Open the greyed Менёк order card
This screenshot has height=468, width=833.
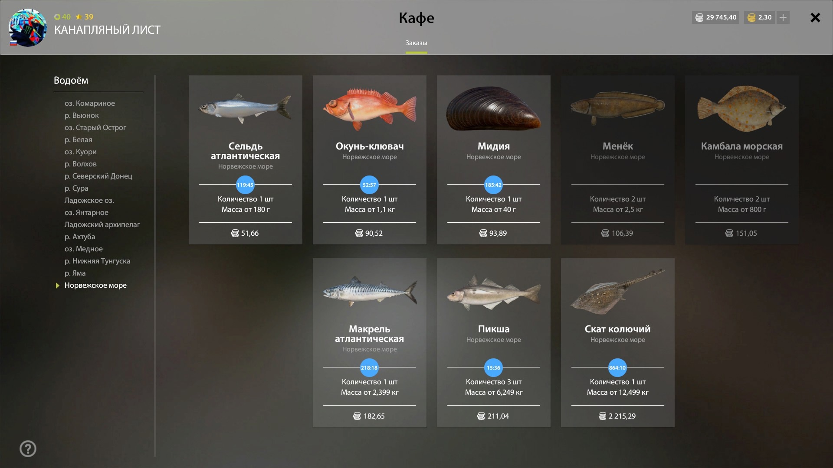point(618,160)
